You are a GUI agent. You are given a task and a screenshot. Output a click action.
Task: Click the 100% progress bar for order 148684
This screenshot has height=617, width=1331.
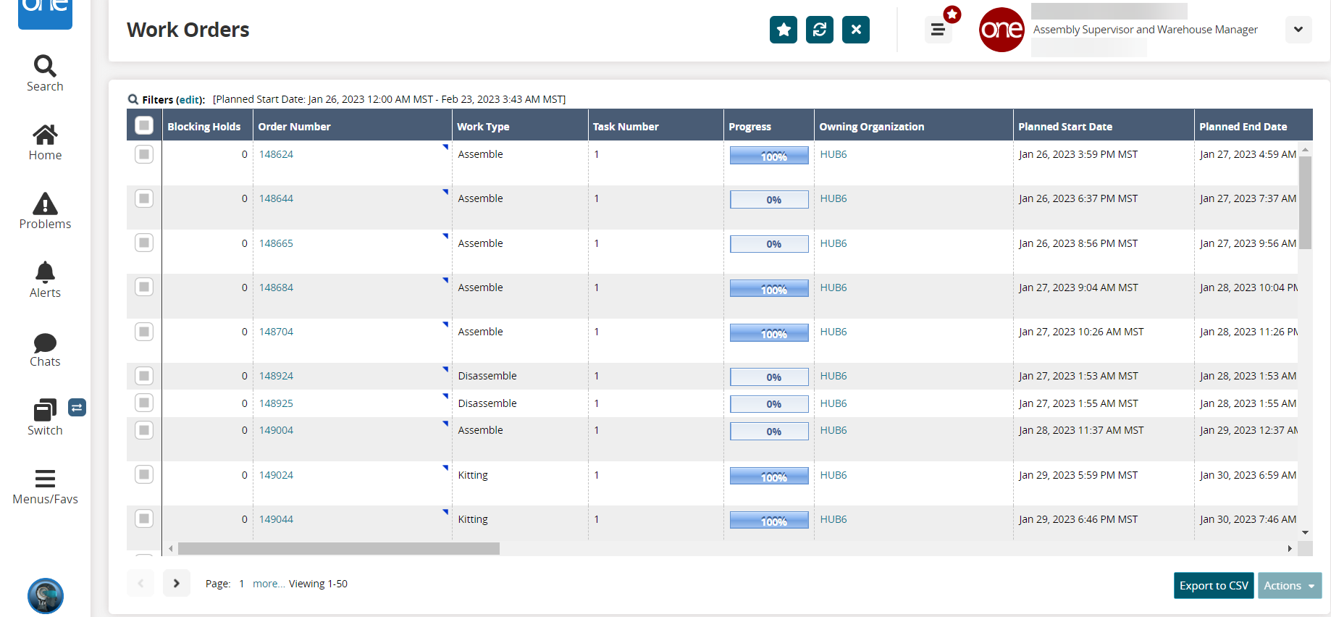click(768, 289)
